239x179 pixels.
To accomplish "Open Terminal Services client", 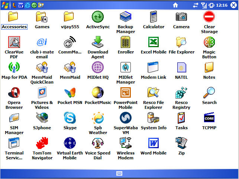I will pyautogui.click(x=14, y=149).
